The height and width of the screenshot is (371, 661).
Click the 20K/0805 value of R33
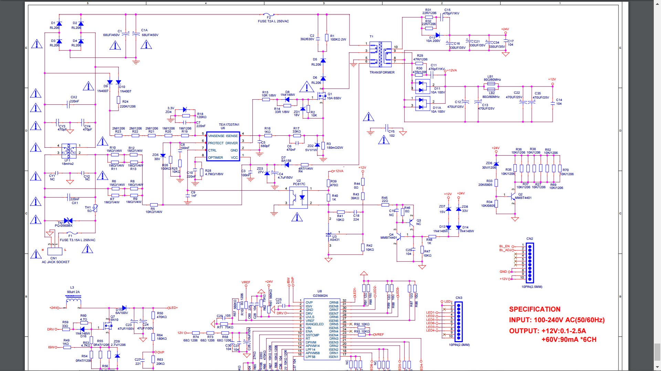coord(485,185)
